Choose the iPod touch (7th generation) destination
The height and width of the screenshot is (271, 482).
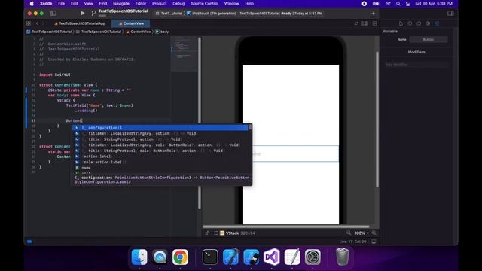212,14
